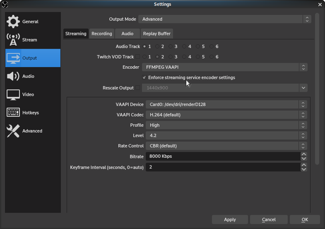This screenshot has height=229, width=325.
Task: Enable the Rescale Output checkbox
Action: [137, 88]
